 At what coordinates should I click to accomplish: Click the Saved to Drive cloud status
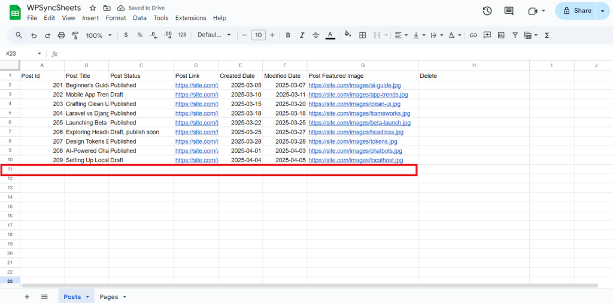pos(141,8)
